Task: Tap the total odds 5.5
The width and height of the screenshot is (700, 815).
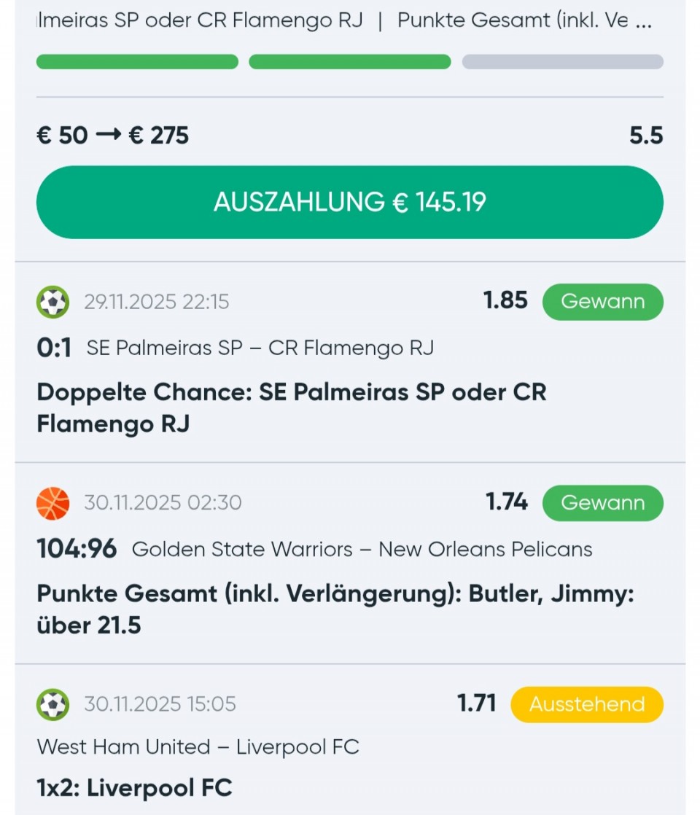Action: pyautogui.click(x=646, y=136)
